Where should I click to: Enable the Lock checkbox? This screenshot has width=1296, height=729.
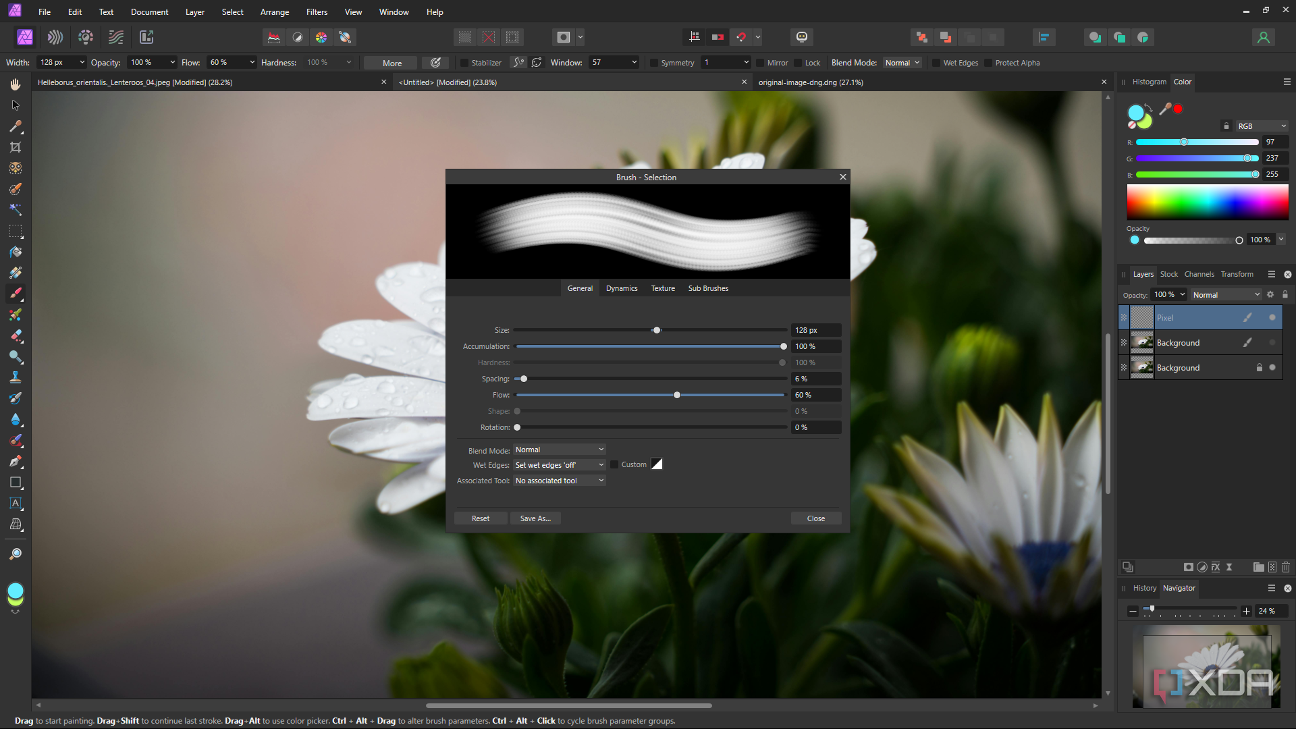(x=798, y=63)
